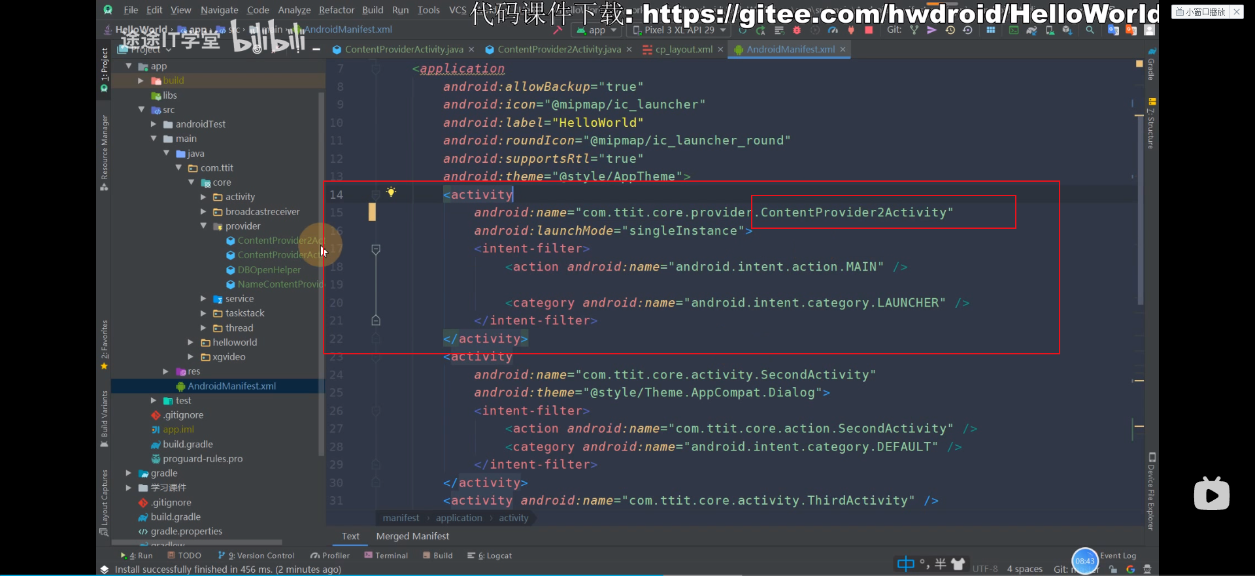Click the Apply Changes and Restart Activity icon
Screen dimensions: 1255x576
(761, 30)
